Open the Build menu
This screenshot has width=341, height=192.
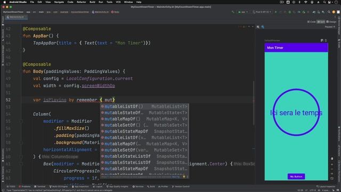92,2
